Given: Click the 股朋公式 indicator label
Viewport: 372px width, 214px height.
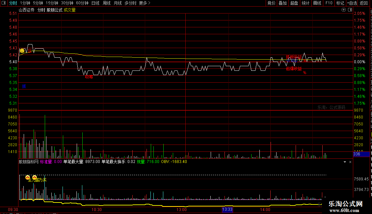Looking at the screenshot, I should 54,10.
